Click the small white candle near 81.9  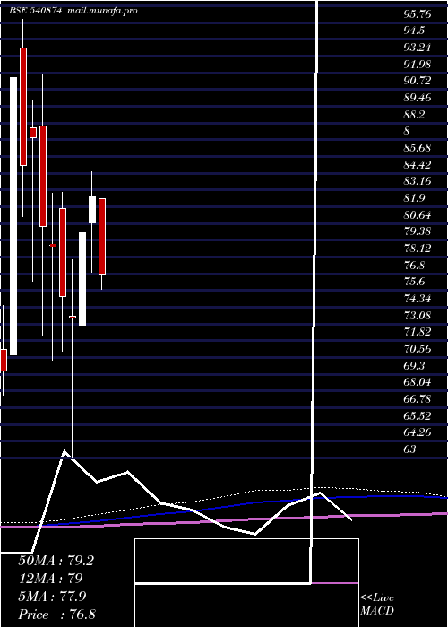pyautogui.click(x=92, y=210)
